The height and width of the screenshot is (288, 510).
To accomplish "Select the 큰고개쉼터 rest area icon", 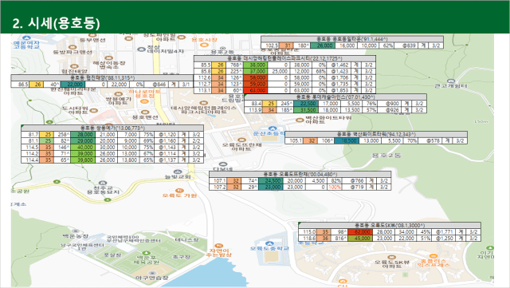I will (450, 81).
